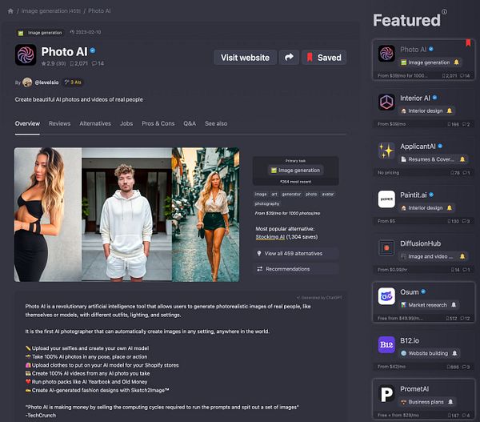Open the Photo AI preview image

pyautogui.click(x=126, y=215)
